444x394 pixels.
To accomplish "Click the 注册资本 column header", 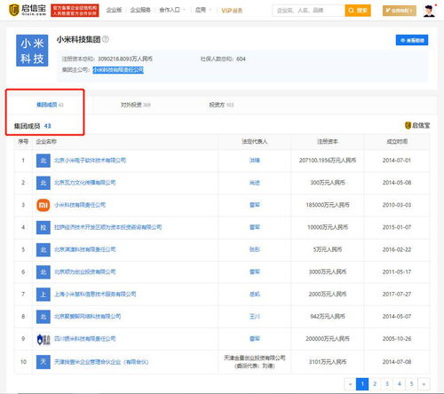I will pyautogui.click(x=328, y=142).
